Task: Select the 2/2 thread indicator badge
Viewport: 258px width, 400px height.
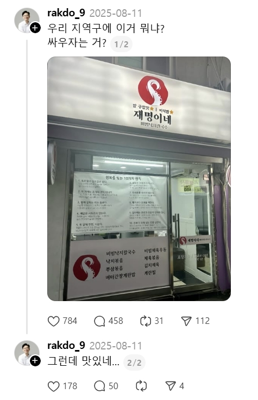Action: (x=134, y=362)
